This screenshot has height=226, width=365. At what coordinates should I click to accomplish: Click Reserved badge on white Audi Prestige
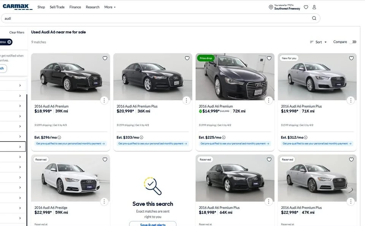41,160
